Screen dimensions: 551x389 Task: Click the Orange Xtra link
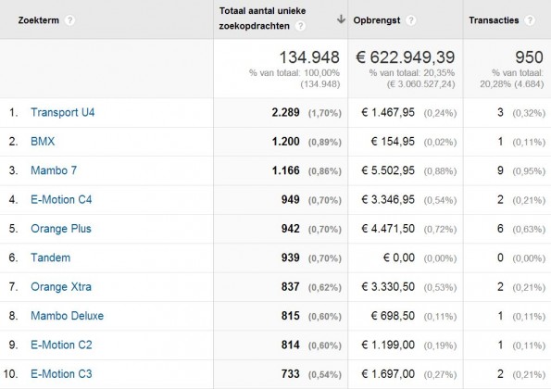tap(61, 287)
